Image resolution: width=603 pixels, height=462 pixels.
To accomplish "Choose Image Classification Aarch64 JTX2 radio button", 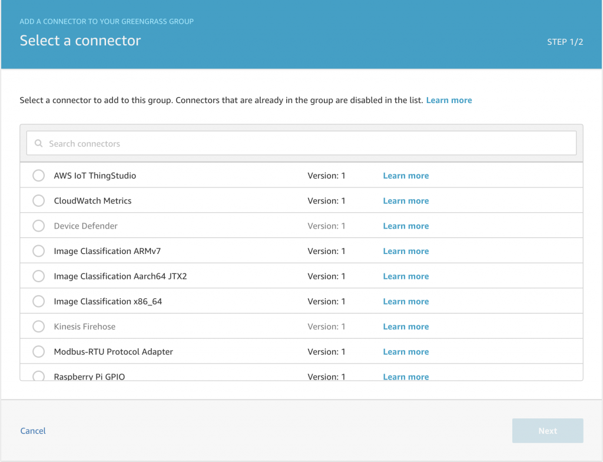I will pos(38,276).
